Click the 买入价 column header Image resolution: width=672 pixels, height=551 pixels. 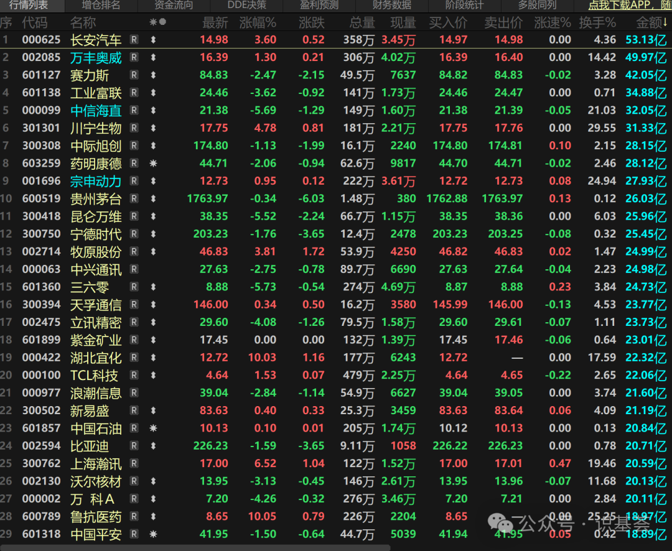coord(448,22)
